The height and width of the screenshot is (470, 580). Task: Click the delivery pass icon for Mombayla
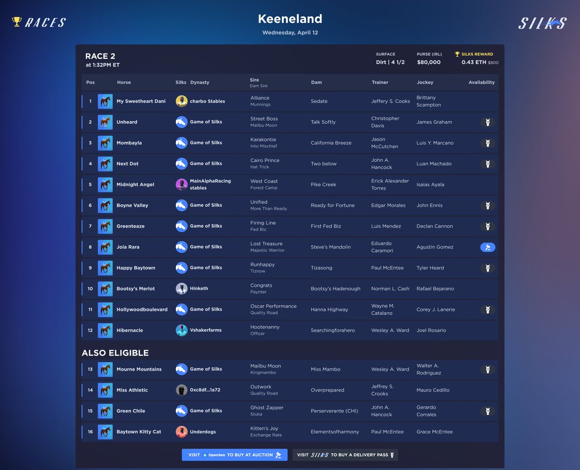tap(488, 143)
